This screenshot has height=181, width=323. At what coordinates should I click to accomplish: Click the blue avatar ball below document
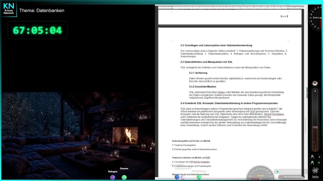[x=177, y=177]
